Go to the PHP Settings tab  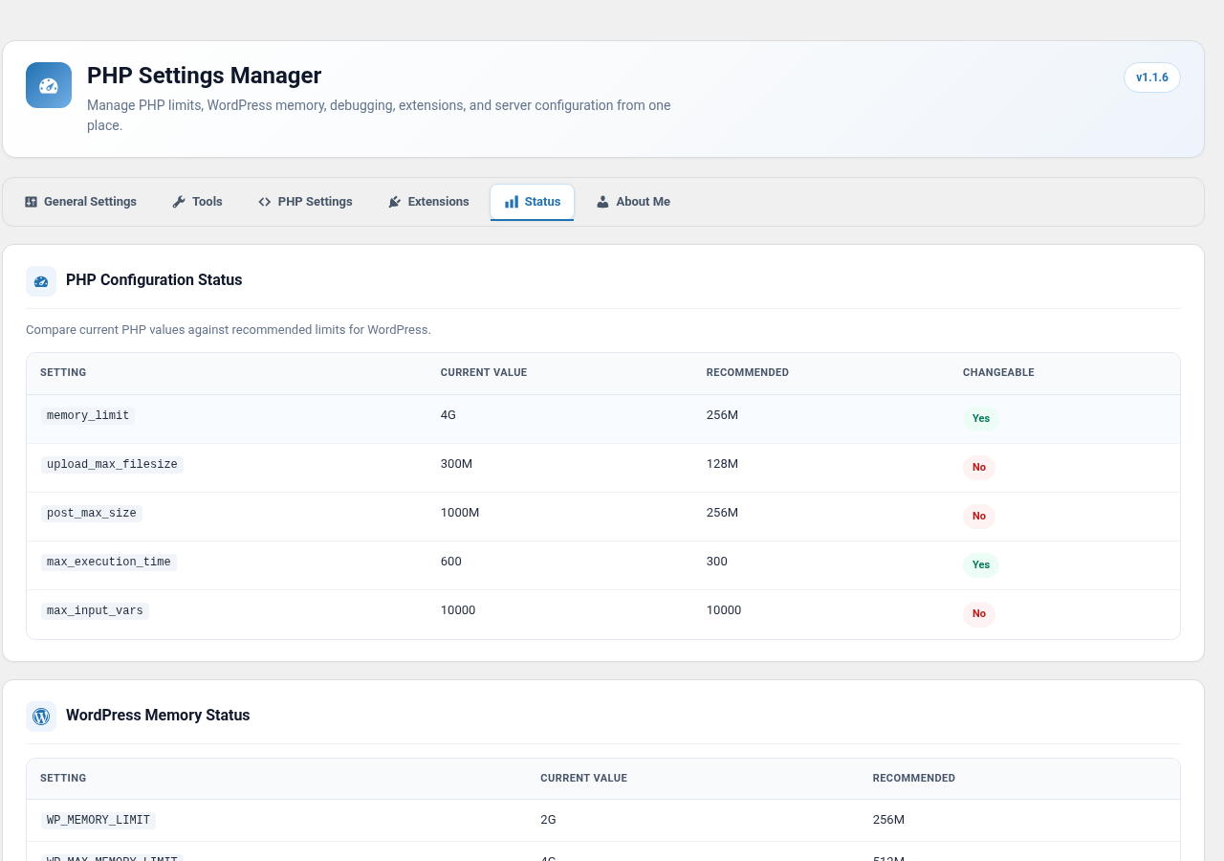(305, 202)
